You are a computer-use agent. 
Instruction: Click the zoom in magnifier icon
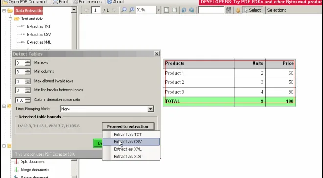[x=132, y=10]
